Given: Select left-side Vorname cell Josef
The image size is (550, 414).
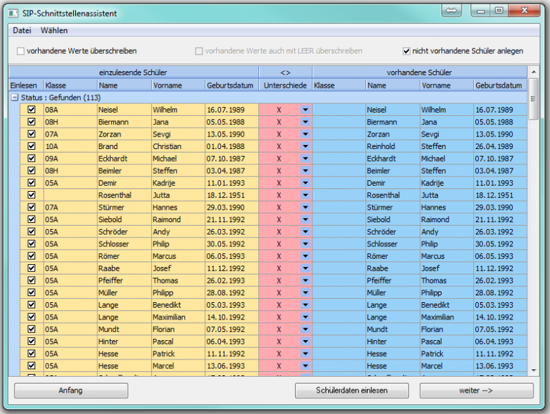Looking at the screenshot, I should (x=178, y=268).
